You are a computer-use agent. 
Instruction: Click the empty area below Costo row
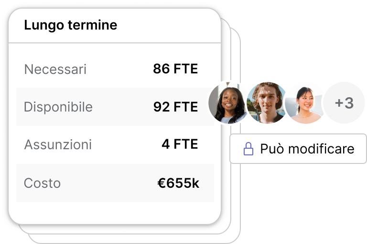pyautogui.click(x=115, y=213)
